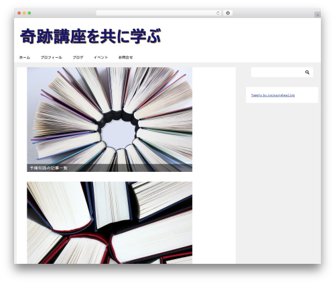Open the プロフィール menu item
This screenshot has width=335, height=284.
pyautogui.click(x=51, y=58)
